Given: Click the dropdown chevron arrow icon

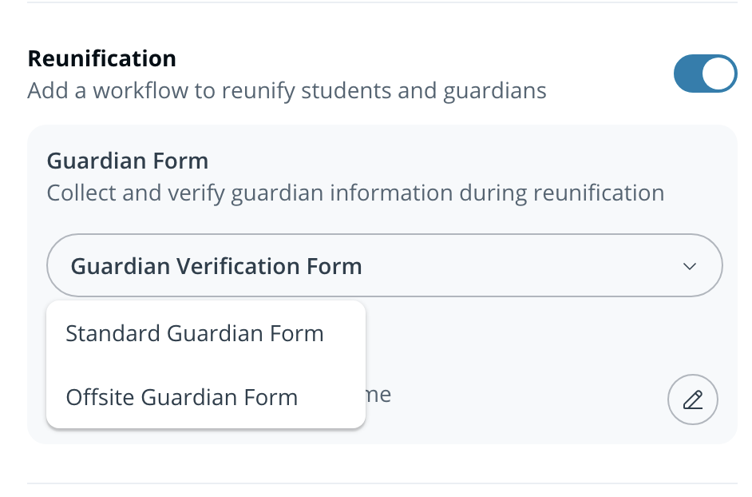Looking at the screenshot, I should click(x=691, y=266).
